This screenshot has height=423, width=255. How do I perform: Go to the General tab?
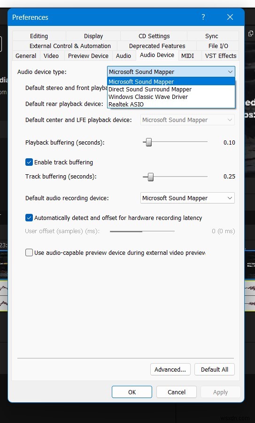(26, 56)
